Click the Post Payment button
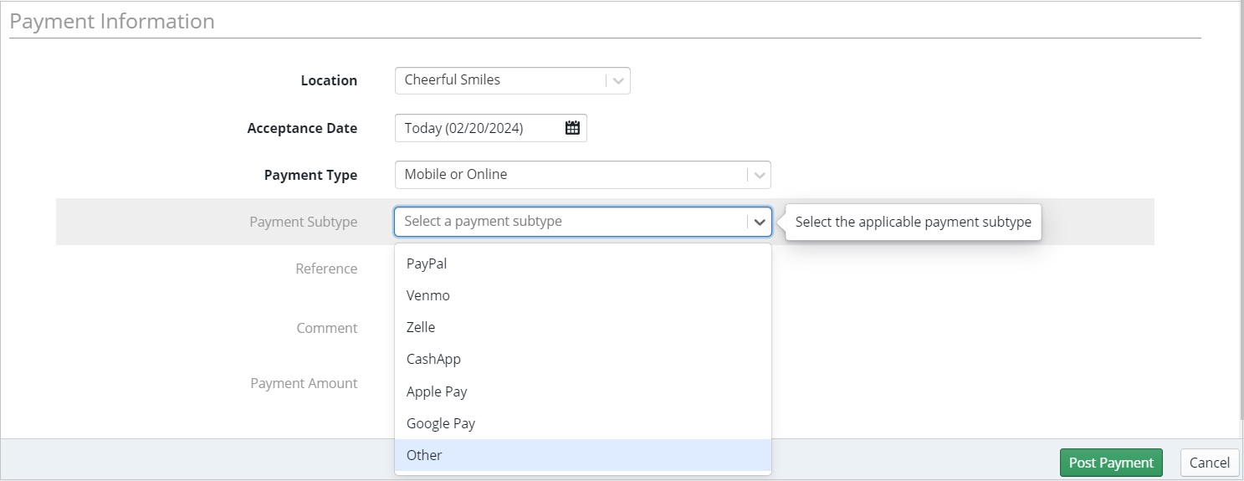 (1111, 463)
